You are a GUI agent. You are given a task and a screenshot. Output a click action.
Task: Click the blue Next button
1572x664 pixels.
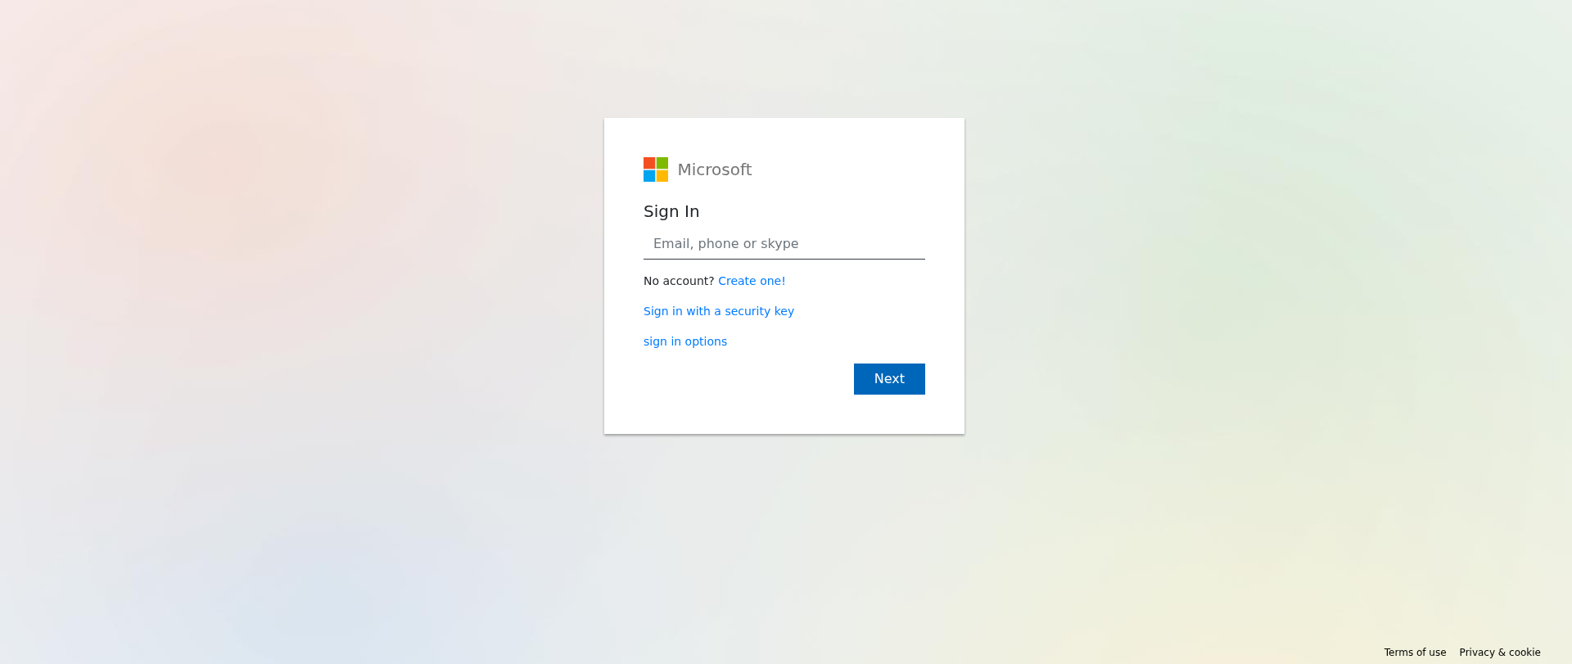[x=889, y=379]
